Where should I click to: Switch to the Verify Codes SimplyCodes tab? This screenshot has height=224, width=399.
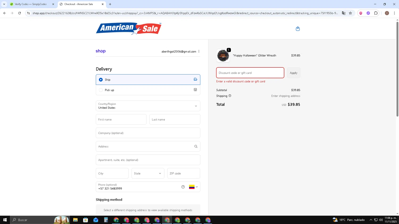[x=31, y=4]
